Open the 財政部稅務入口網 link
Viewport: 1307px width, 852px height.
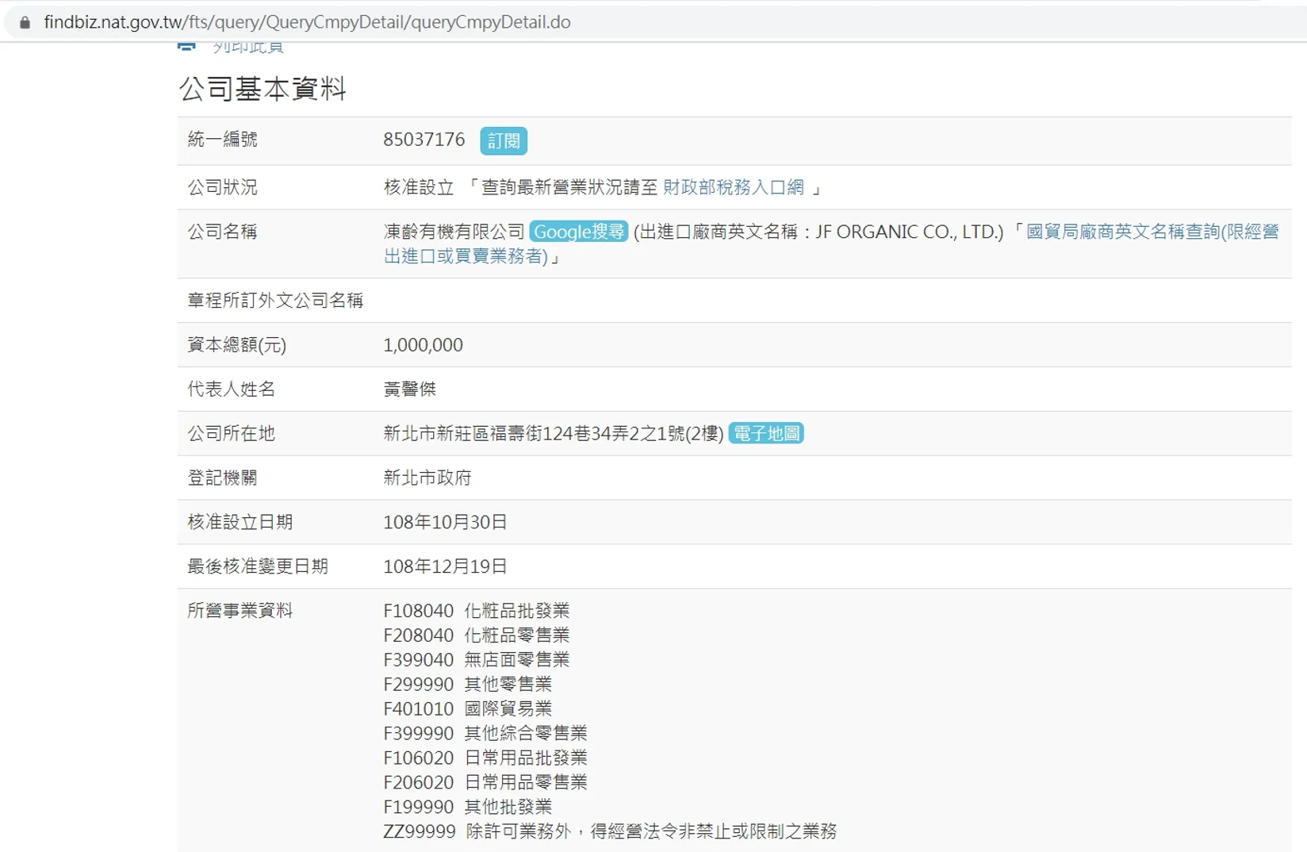[x=733, y=187]
